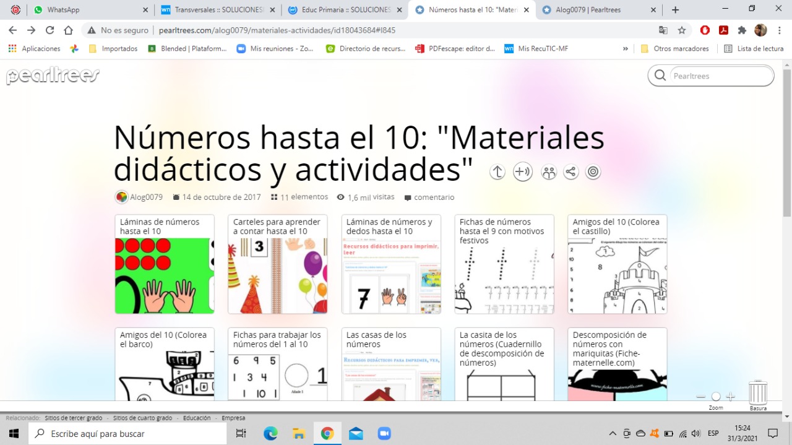Click the zoom-out minus button
The image size is (792, 445).
coord(700,397)
